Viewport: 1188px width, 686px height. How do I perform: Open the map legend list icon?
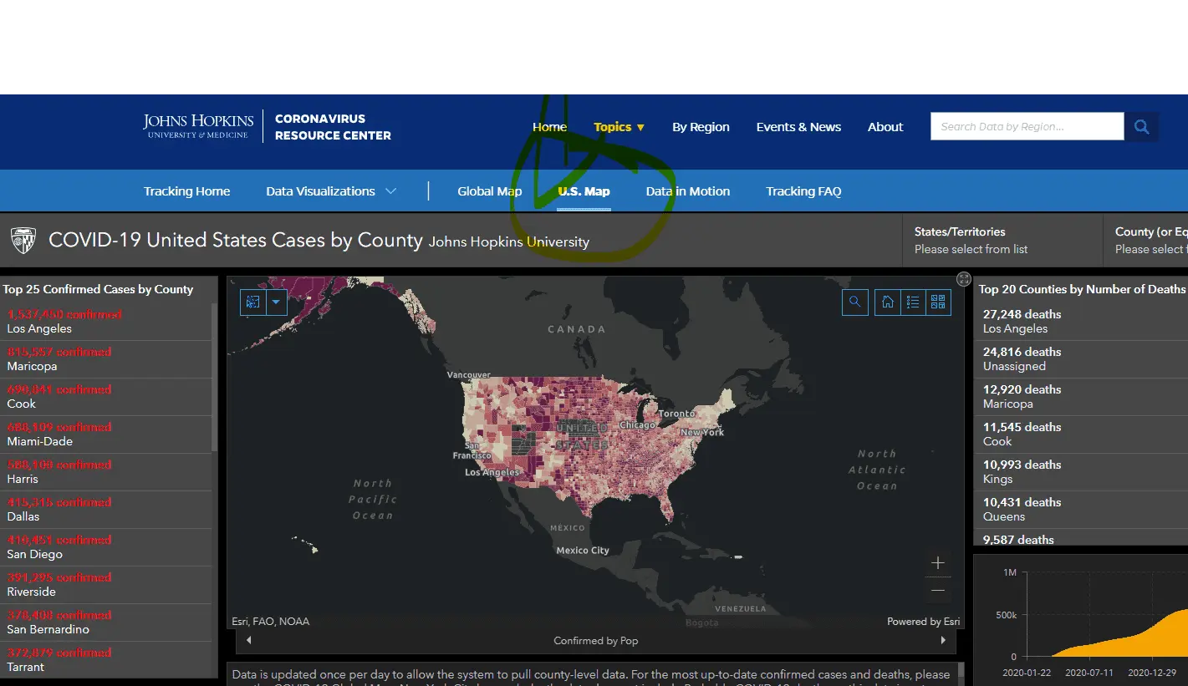coord(913,302)
